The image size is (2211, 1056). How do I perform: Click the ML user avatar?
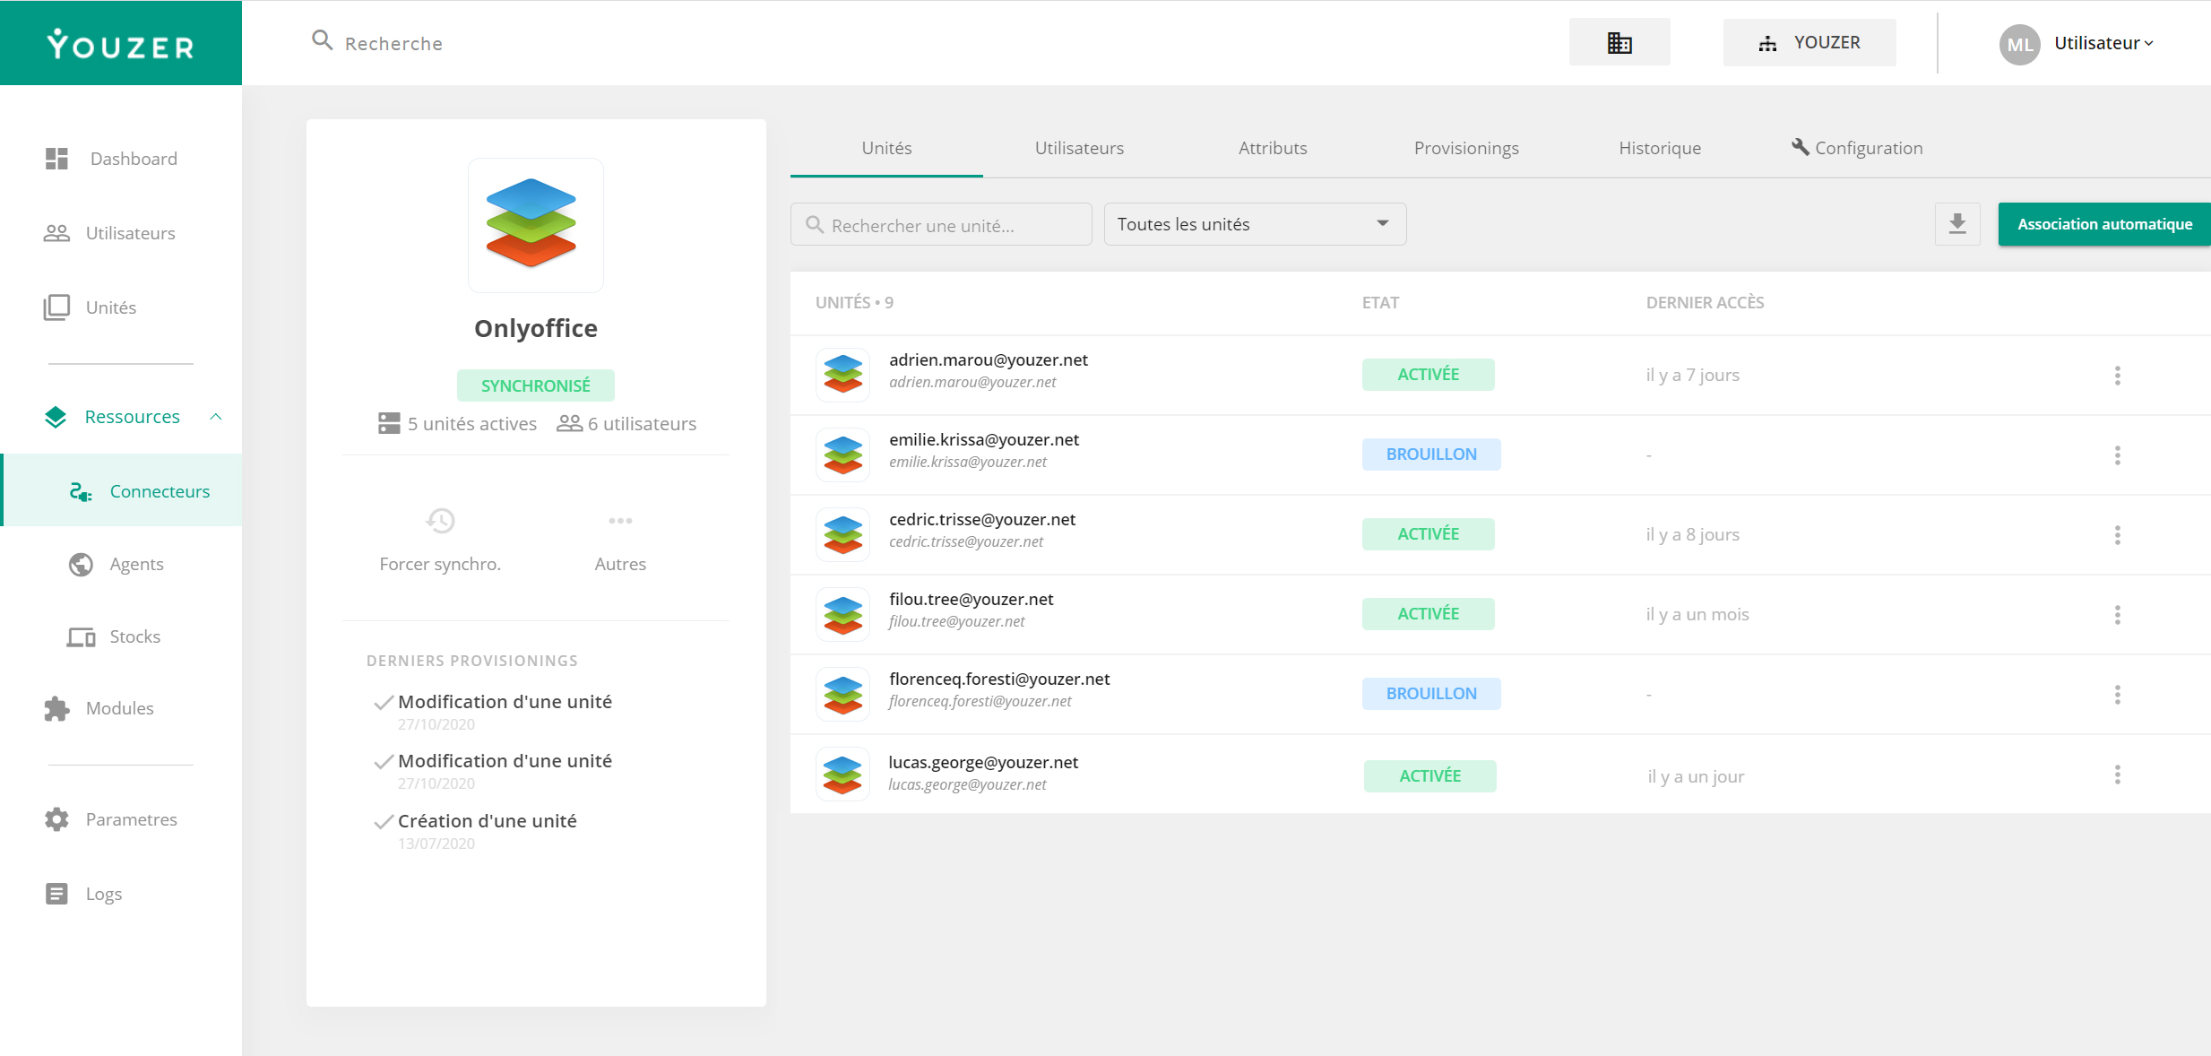2019,44
